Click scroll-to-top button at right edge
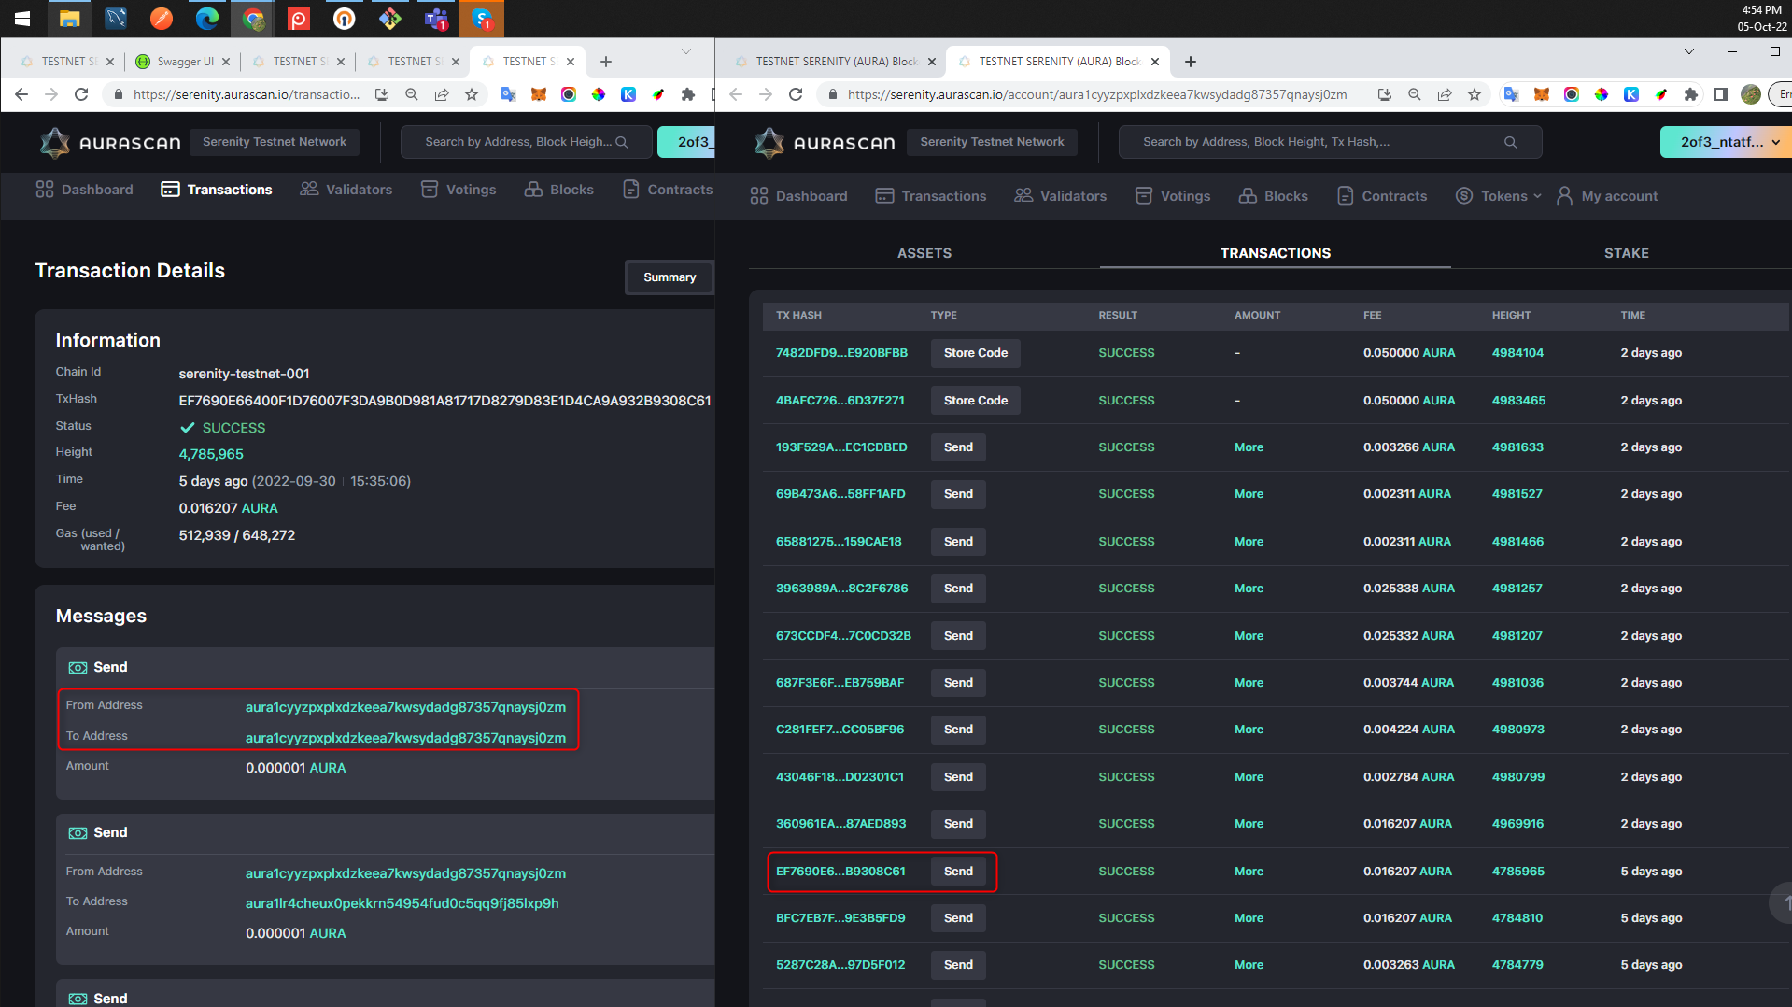This screenshot has width=1792, height=1007. click(x=1784, y=903)
